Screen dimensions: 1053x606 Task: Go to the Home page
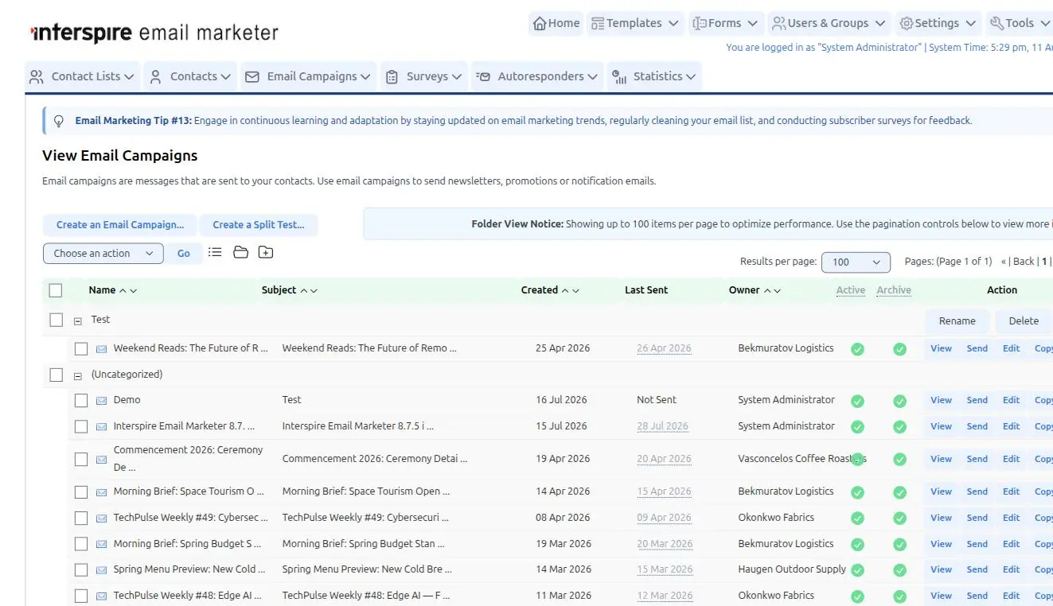pyautogui.click(x=556, y=23)
